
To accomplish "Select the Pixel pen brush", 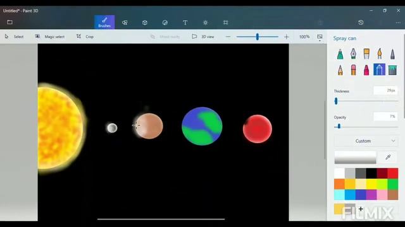I will tap(392, 54).
